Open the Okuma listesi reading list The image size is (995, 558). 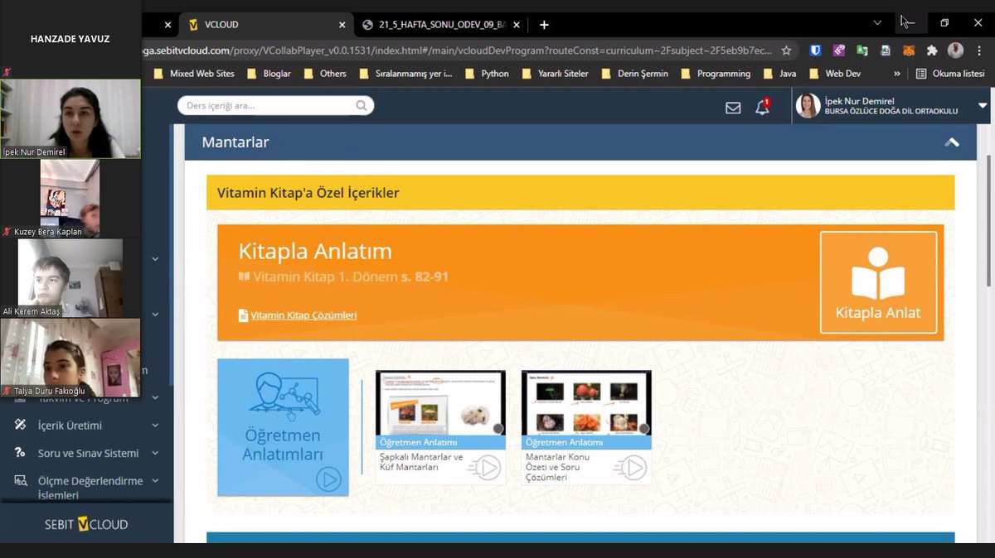pyautogui.click(x=951, y=74)
